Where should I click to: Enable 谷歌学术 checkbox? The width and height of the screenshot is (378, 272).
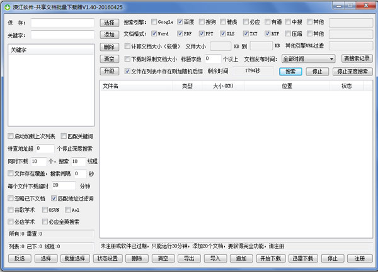tap(10, 210)
